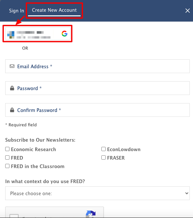This screenshot has height=218, width=193.
Task: Check the FRED newsletter box
Action: [x=7, y=158]
